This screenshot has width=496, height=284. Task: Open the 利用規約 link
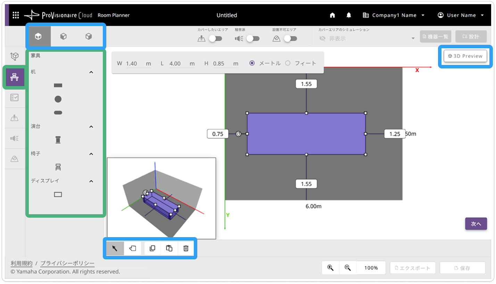[22, 263]
